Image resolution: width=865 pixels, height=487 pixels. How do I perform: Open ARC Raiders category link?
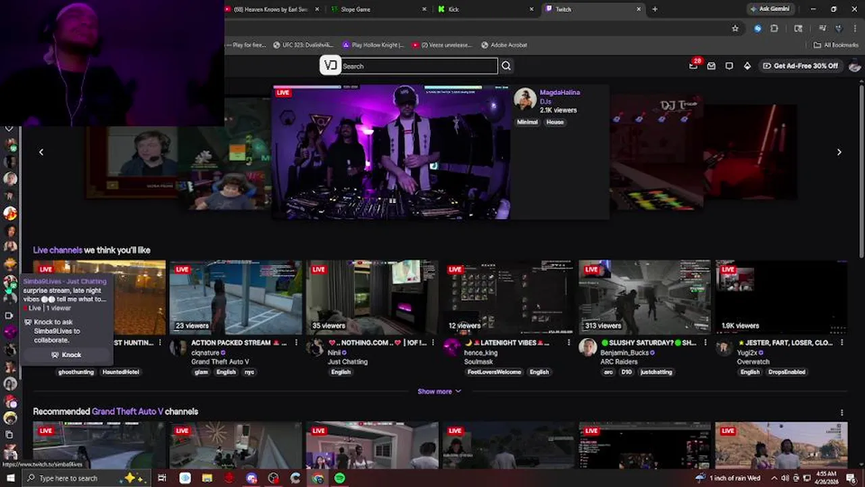pyautogui.click(x=619, y=363)
